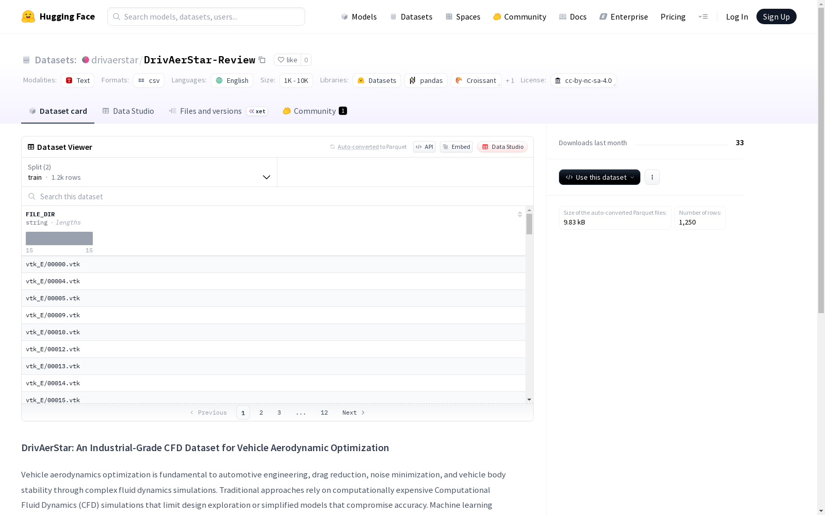Open the Community discussions tab

point(315,111)
